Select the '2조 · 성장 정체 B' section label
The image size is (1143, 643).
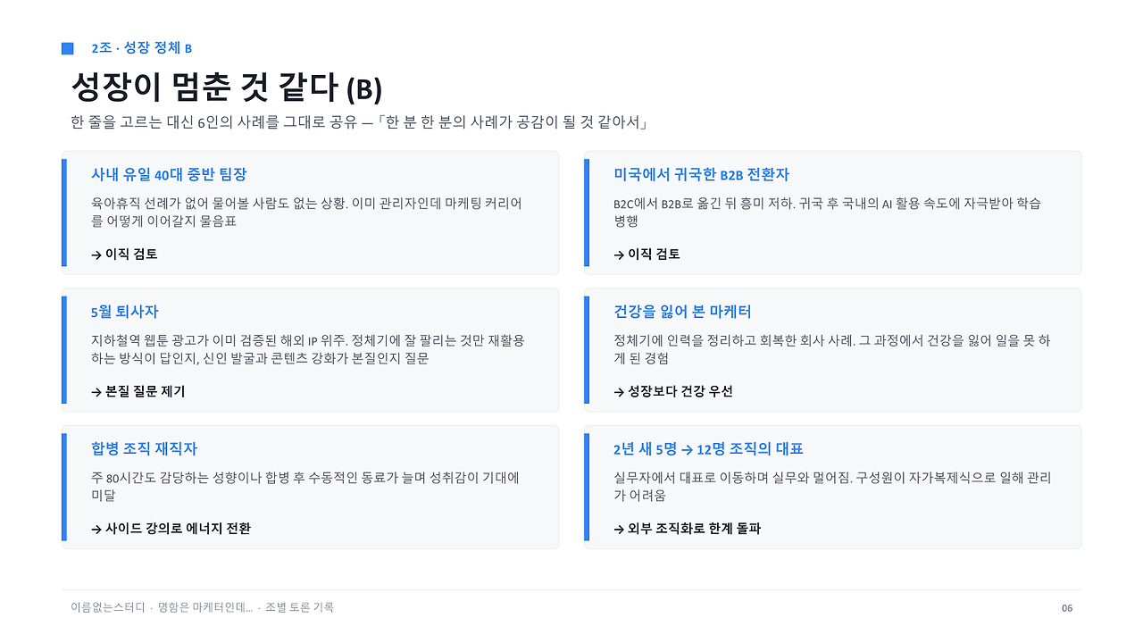[x=141, y=48]
